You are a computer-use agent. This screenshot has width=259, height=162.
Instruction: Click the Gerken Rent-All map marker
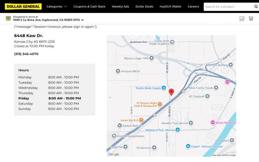pos(120,126)
